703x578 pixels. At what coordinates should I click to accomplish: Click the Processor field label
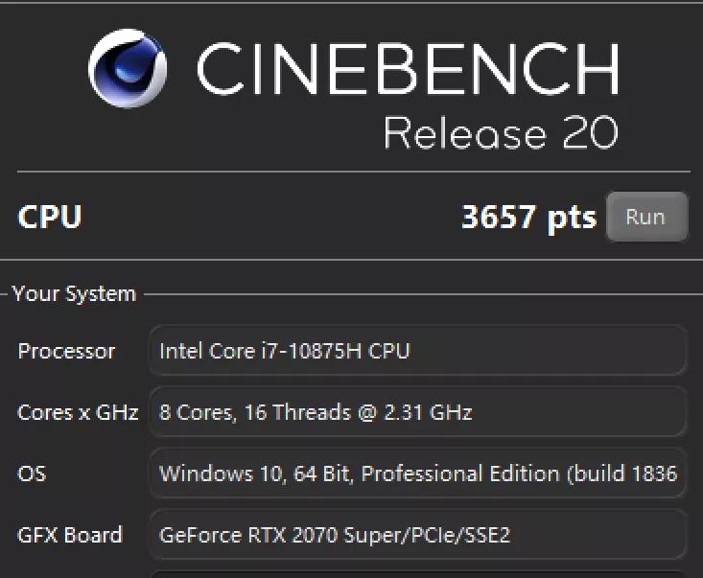(66, 351)
